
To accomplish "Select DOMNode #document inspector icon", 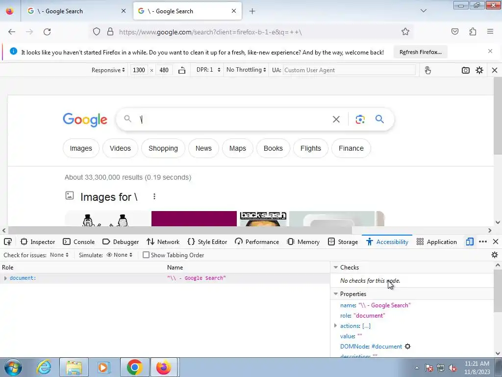I will 407,347.
